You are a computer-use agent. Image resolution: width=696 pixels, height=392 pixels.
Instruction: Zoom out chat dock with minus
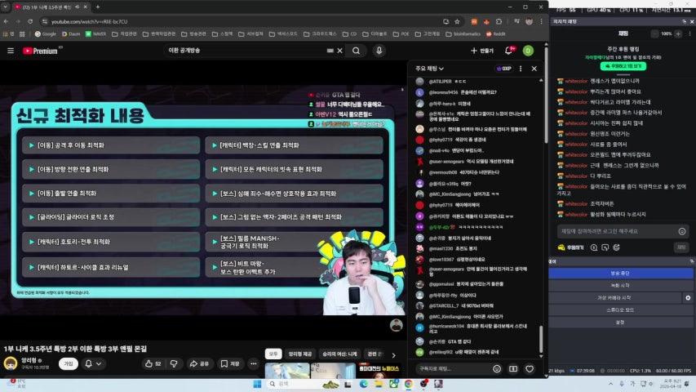[654, 33]
